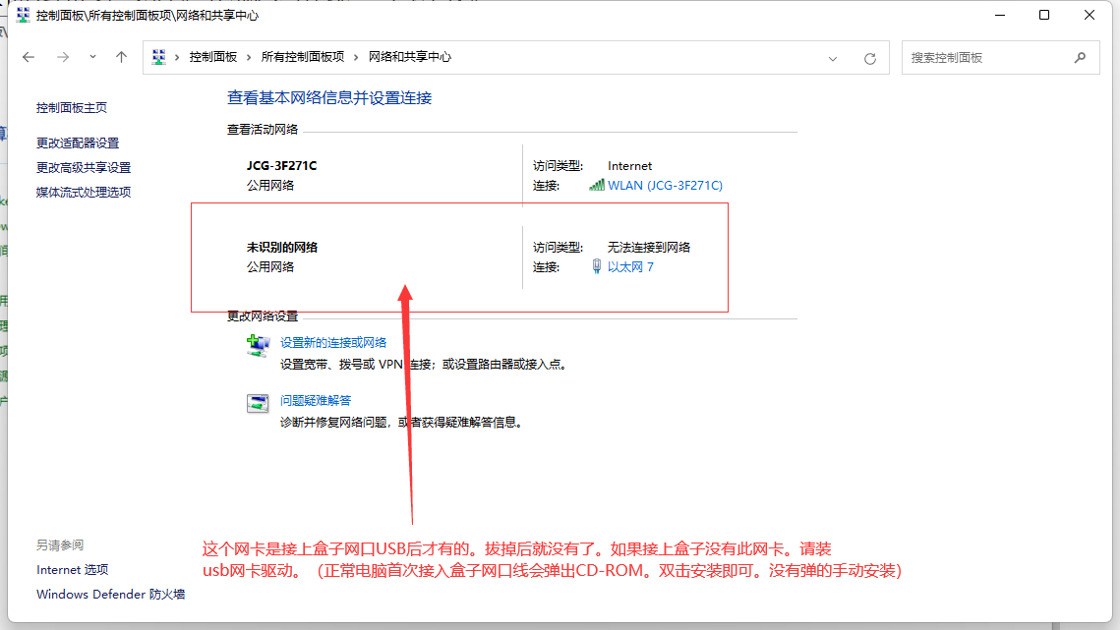
Task: Open 更改适配器设置
Action: click(x=78, y=142)
